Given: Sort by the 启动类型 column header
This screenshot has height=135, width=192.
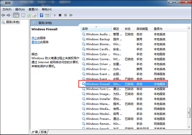Looking at the screenshot, I should pyautogui.click(x=143, y=29).
